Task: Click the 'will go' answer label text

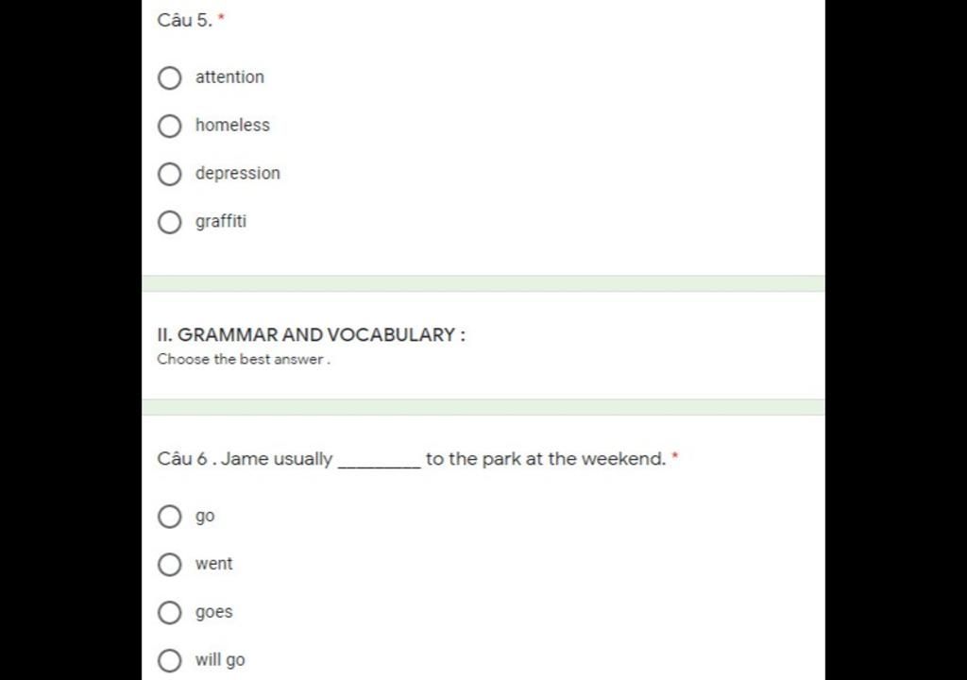Action: [x=220, y=659]
